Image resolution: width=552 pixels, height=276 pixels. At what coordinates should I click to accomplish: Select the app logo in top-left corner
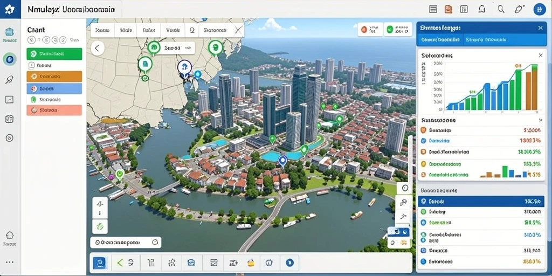(10, 10)
